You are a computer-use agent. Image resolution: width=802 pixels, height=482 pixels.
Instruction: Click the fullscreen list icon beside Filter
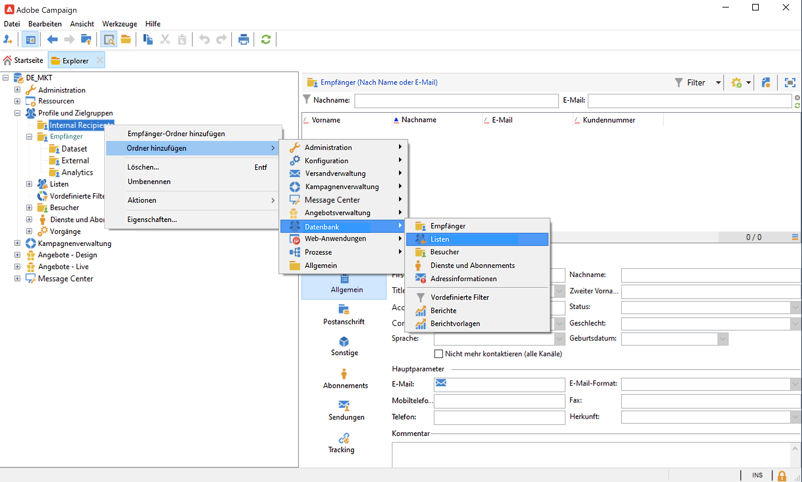790,83
